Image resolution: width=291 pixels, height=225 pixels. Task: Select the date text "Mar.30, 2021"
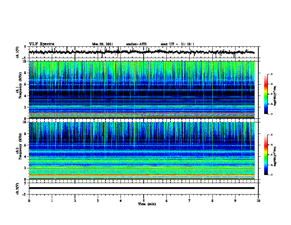tap(103, 44)
